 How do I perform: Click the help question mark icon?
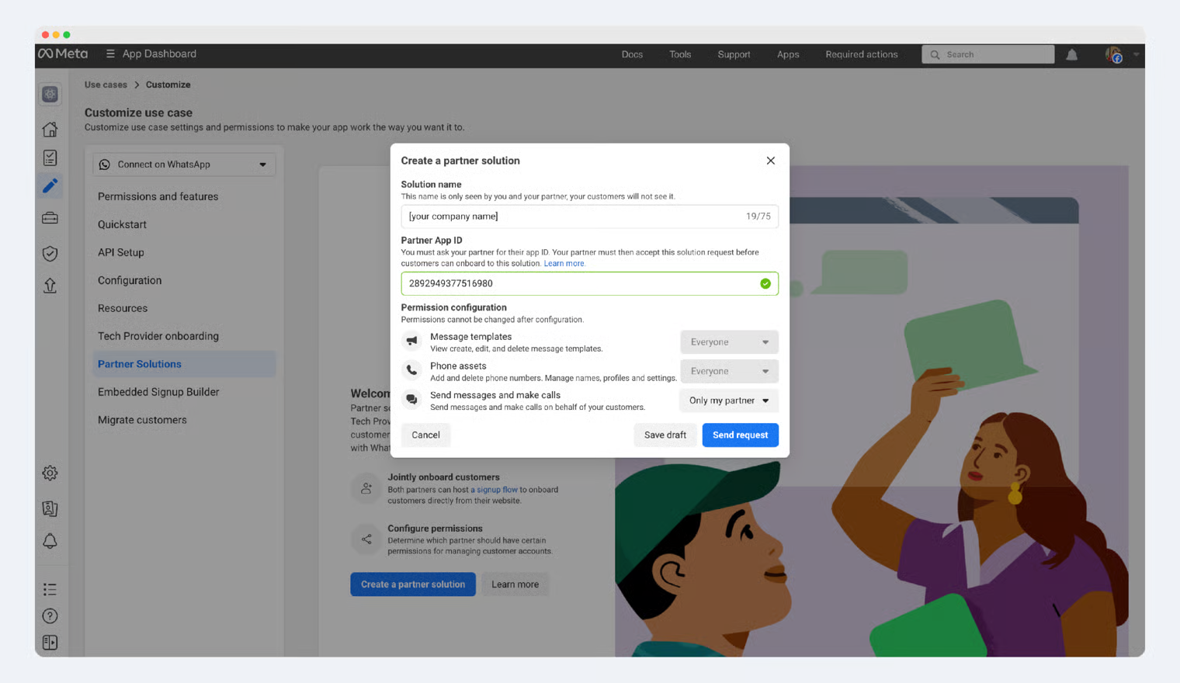pos(50,616)
